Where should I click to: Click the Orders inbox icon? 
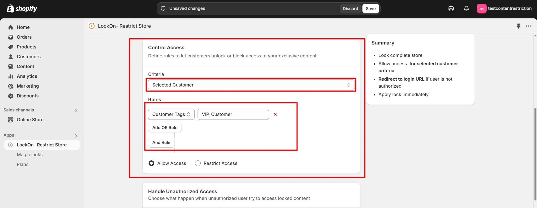tap(11, 37)
